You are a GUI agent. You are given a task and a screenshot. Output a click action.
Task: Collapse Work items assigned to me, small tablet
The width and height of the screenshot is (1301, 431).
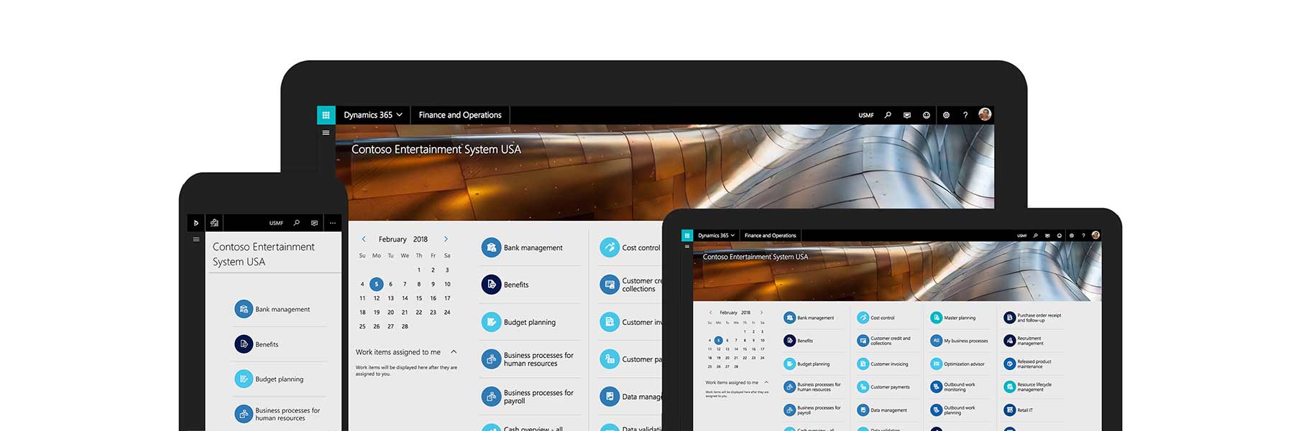pos(766,382)
